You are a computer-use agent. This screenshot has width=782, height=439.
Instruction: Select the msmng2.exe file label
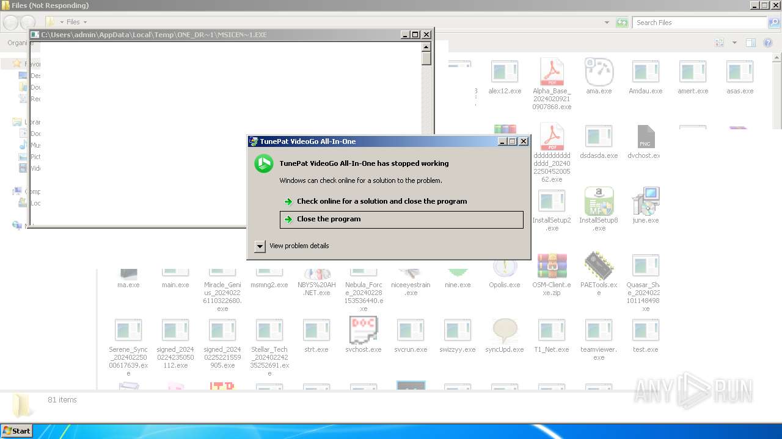tap(269, 285)
